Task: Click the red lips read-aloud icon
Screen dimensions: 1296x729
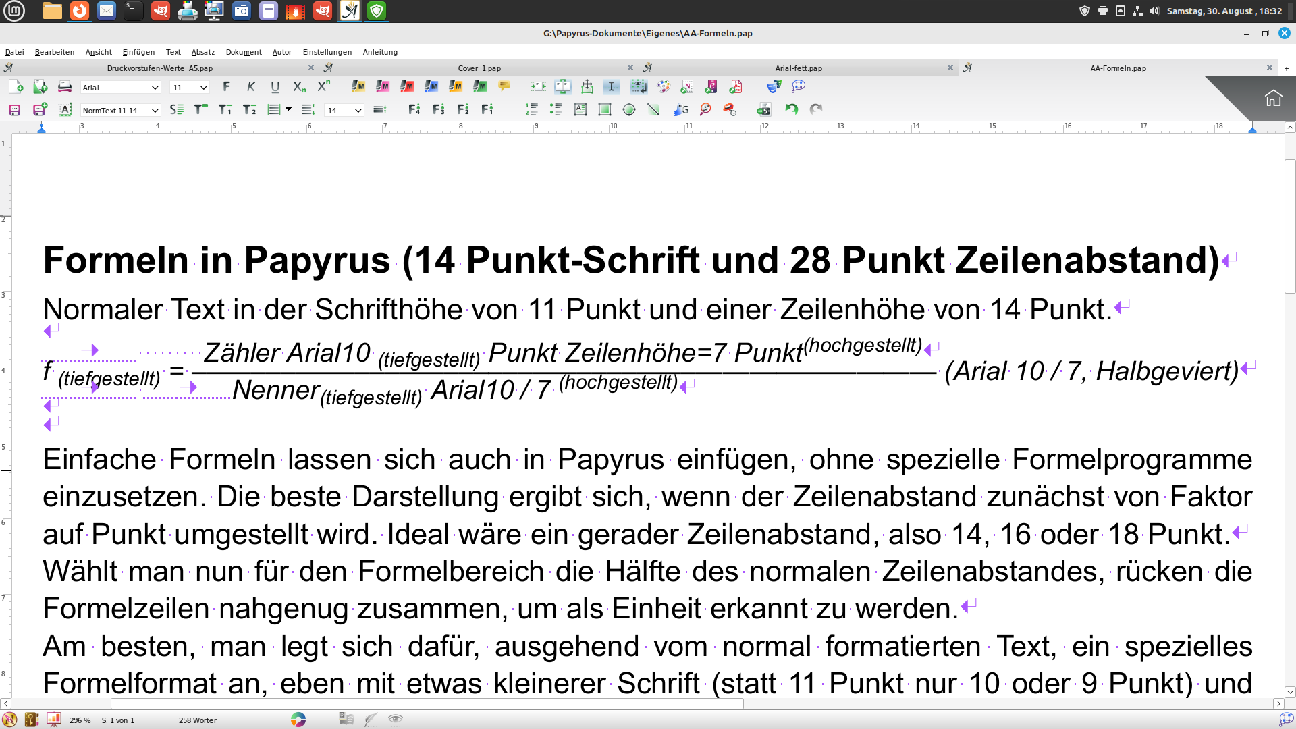Action: pos(730,109)
